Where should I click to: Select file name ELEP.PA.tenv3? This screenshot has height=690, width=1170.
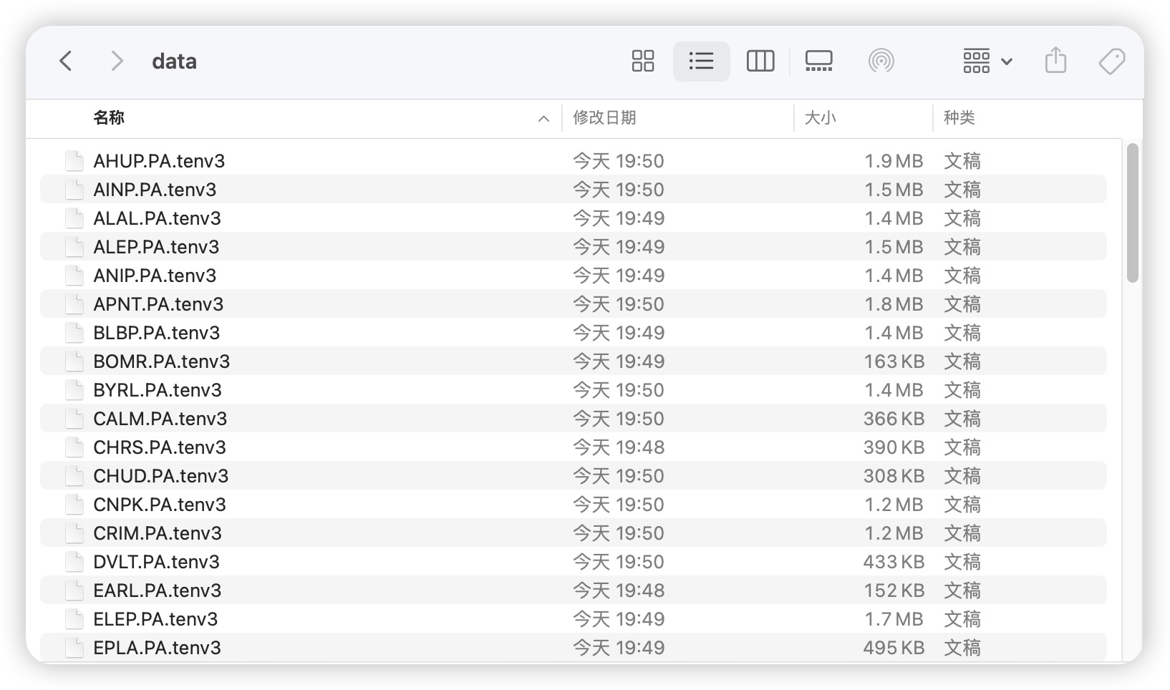(155, 619)
